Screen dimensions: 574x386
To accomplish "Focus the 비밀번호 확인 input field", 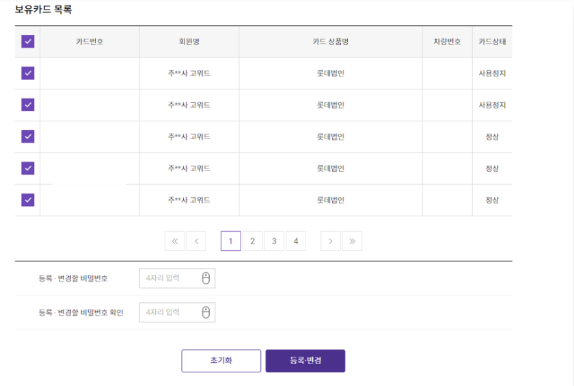I will 169,312.
